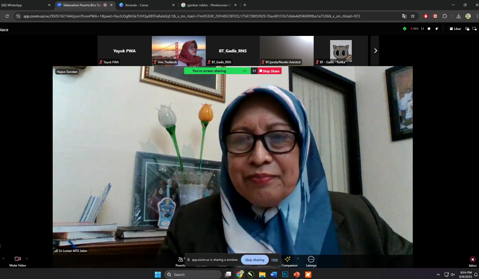This screenshot has height=279, width=479.
Task: Open the AI Companion sparkle icon at top
Action: pos(437,29)
